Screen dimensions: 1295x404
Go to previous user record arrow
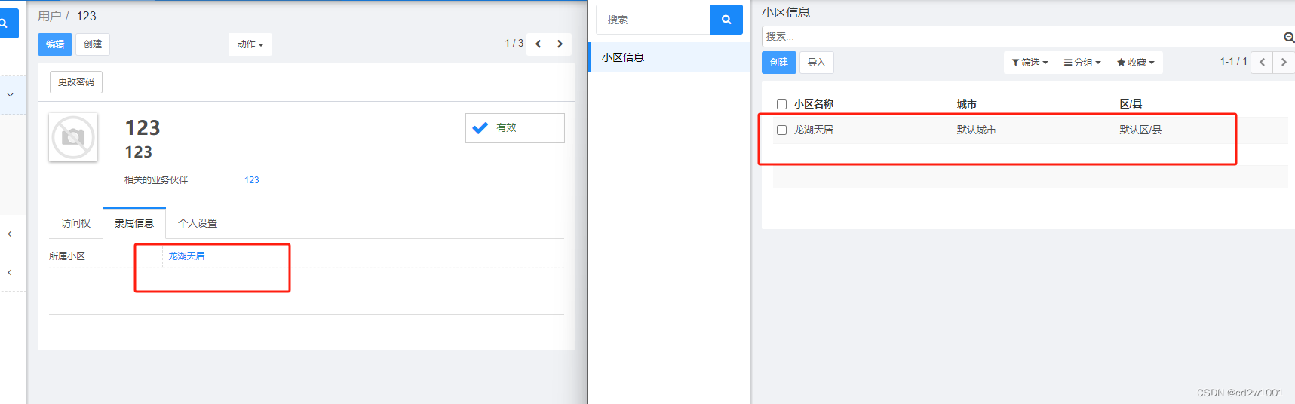point(538,44)
